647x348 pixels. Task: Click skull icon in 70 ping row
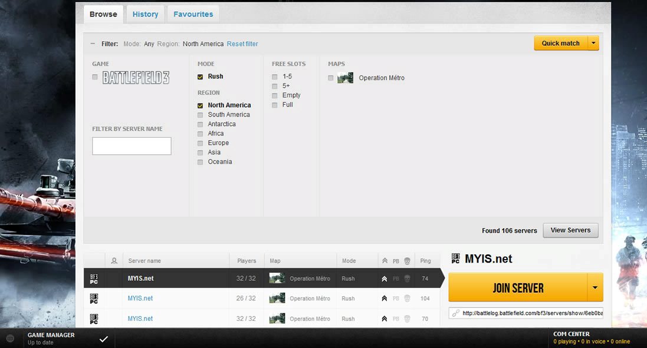pyautogui.click(x=407, y=319)
